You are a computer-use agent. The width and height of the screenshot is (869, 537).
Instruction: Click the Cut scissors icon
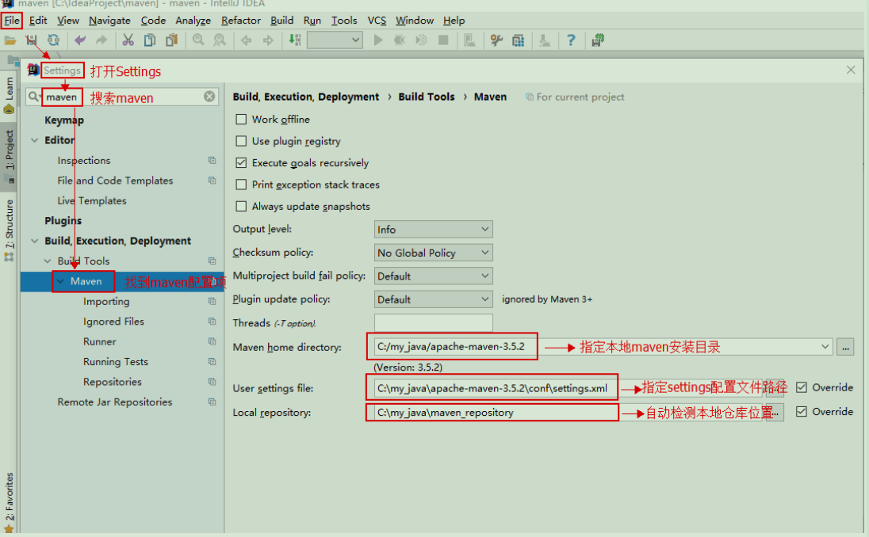128,40
